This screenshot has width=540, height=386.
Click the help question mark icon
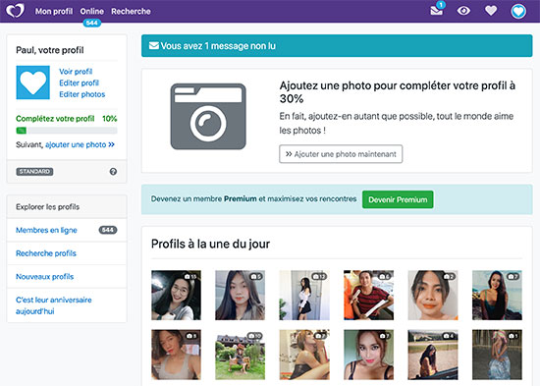tap(113, 171)
